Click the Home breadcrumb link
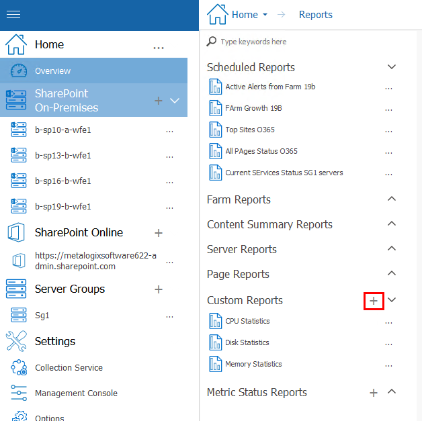The width and height of the screenshot is (422, 421). 245,15
